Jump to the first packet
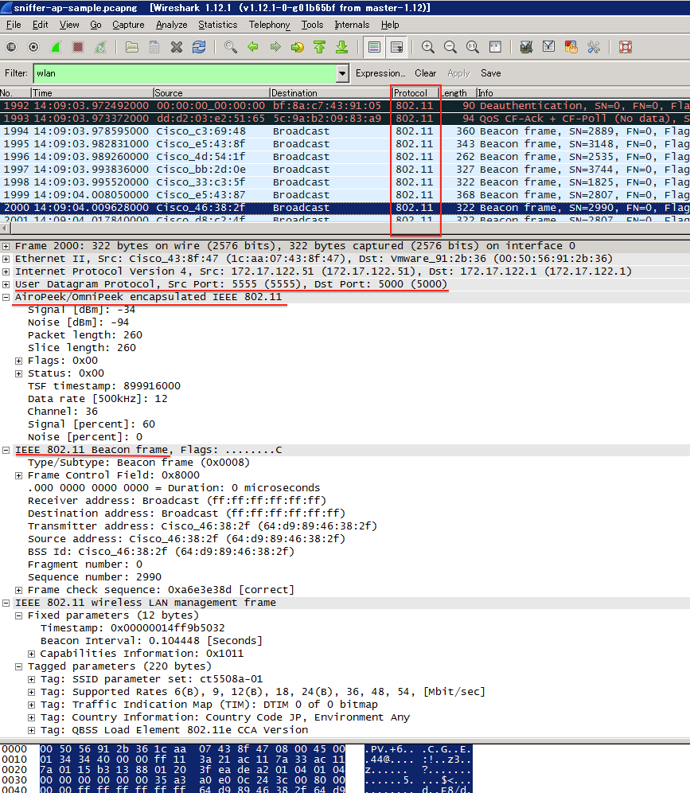Image resolution: width=690 pixels, height=793 pixels. tap(319, 47)
